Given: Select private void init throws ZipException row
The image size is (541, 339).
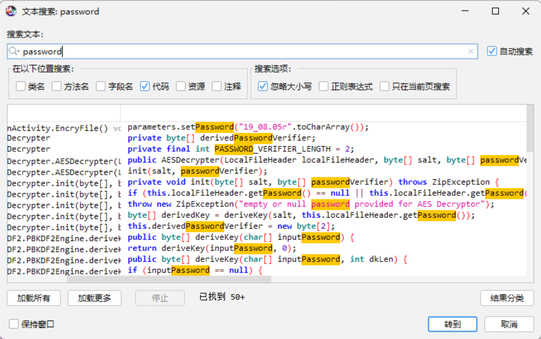Looking at the screenshot, I should click(x=267, y=182).
